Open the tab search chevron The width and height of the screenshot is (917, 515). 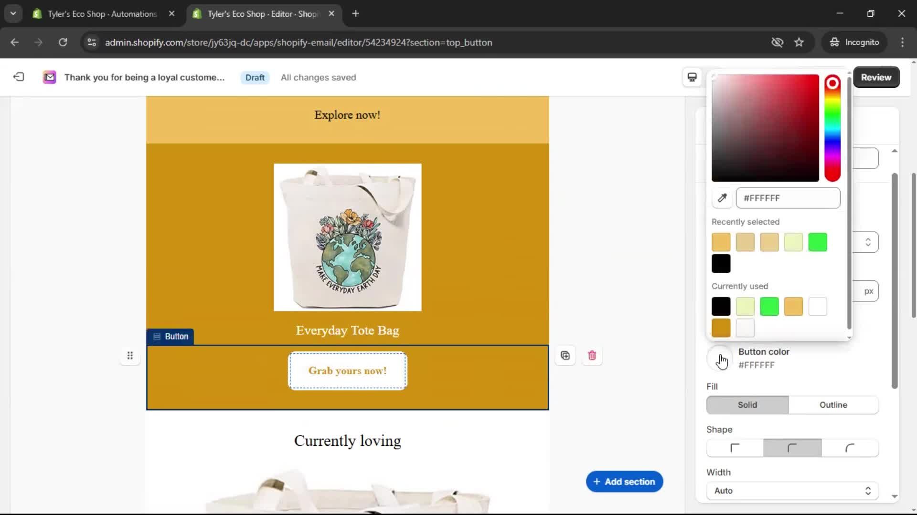pyautogui.click(x=13, y=13)
